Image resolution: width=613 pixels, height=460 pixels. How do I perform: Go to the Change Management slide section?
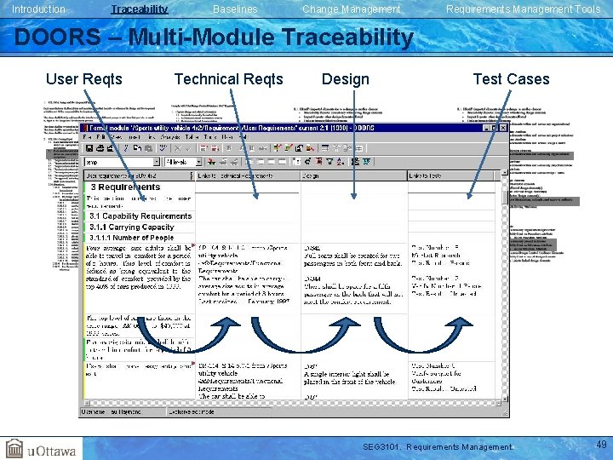pyautogui.click(x=351, y=9)
